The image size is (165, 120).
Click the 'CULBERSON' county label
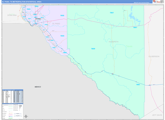point(154,57)
